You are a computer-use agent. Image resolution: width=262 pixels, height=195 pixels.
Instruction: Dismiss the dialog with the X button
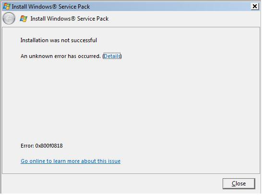tap(255, 6)
